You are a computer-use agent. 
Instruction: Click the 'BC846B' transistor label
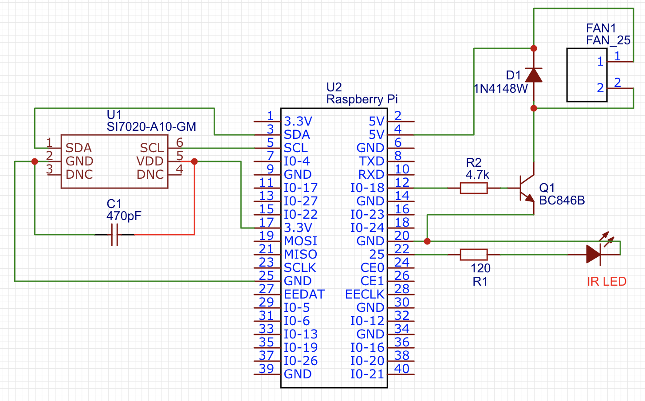tap(562, 200)
